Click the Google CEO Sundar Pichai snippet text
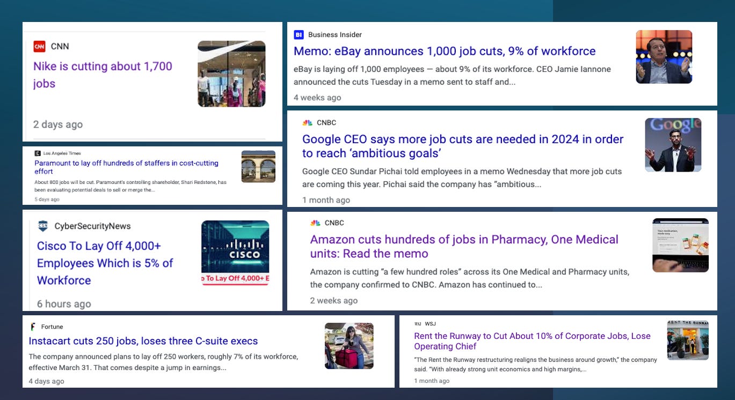This screenshot has height=400, width=735. click(x=462, y=178)
